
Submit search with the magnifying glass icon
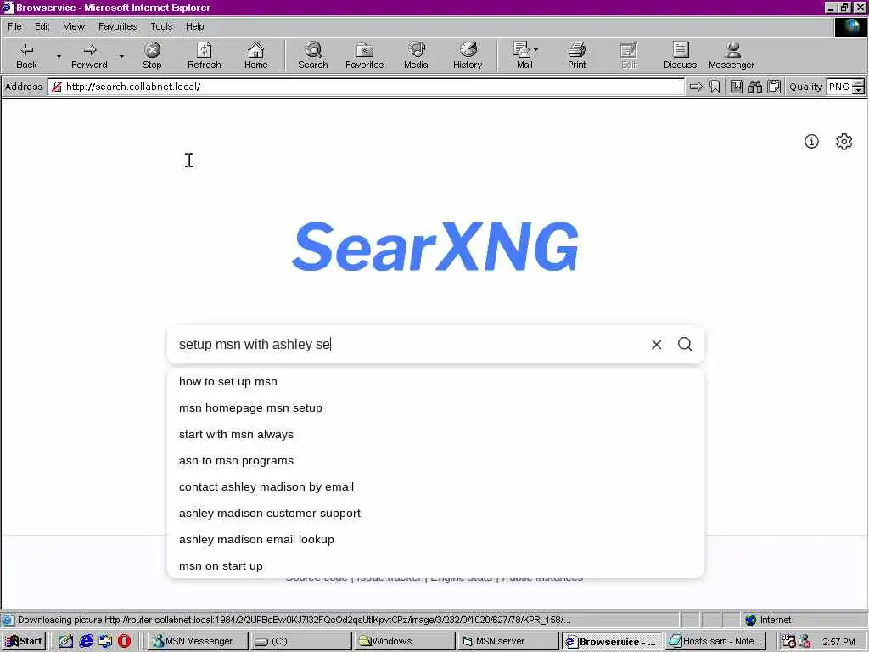click(x=686, y=345)
